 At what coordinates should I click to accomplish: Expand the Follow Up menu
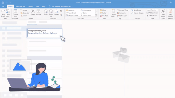click(x=122, y=16)
